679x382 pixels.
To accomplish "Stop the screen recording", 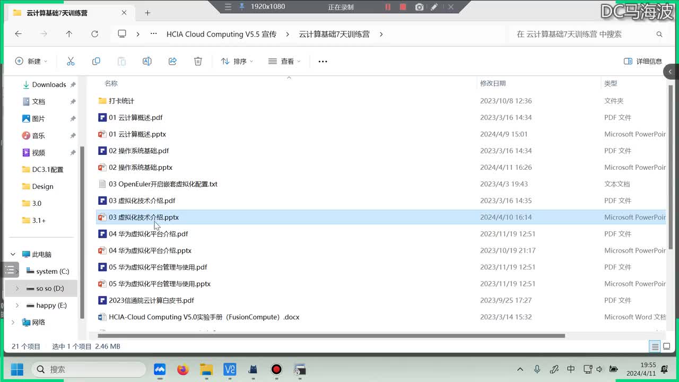I will tap(403, 7).
